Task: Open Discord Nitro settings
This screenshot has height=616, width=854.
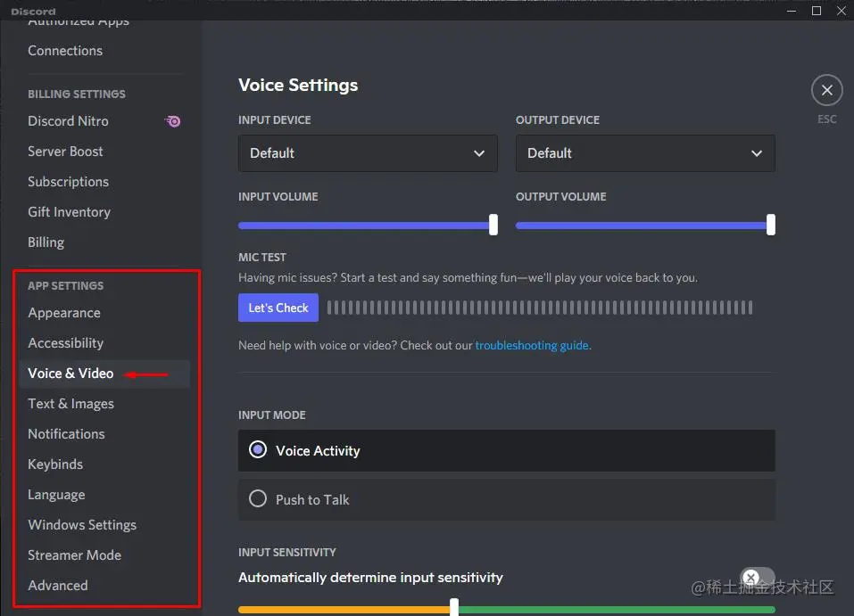Action: 68,121
